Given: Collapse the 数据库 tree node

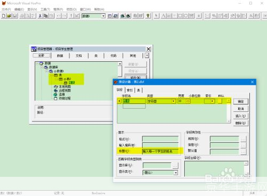Looking at the screenshot, I should 42,67.
